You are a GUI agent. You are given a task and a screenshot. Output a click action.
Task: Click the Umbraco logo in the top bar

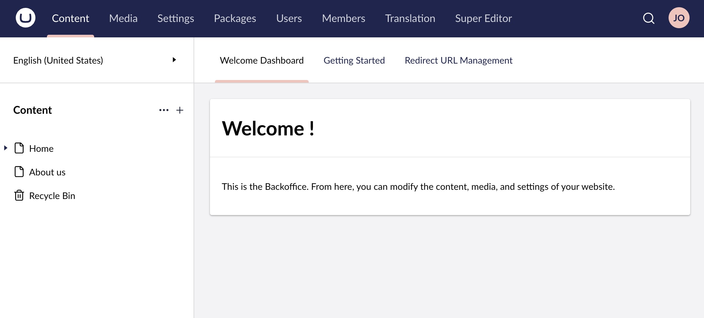[x=25, y=17]
